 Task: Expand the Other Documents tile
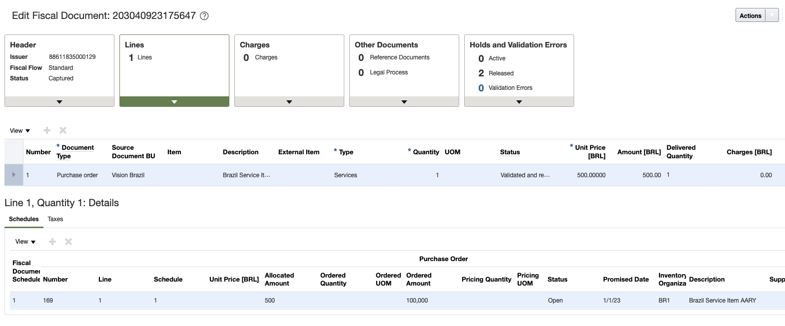[404, 102]
